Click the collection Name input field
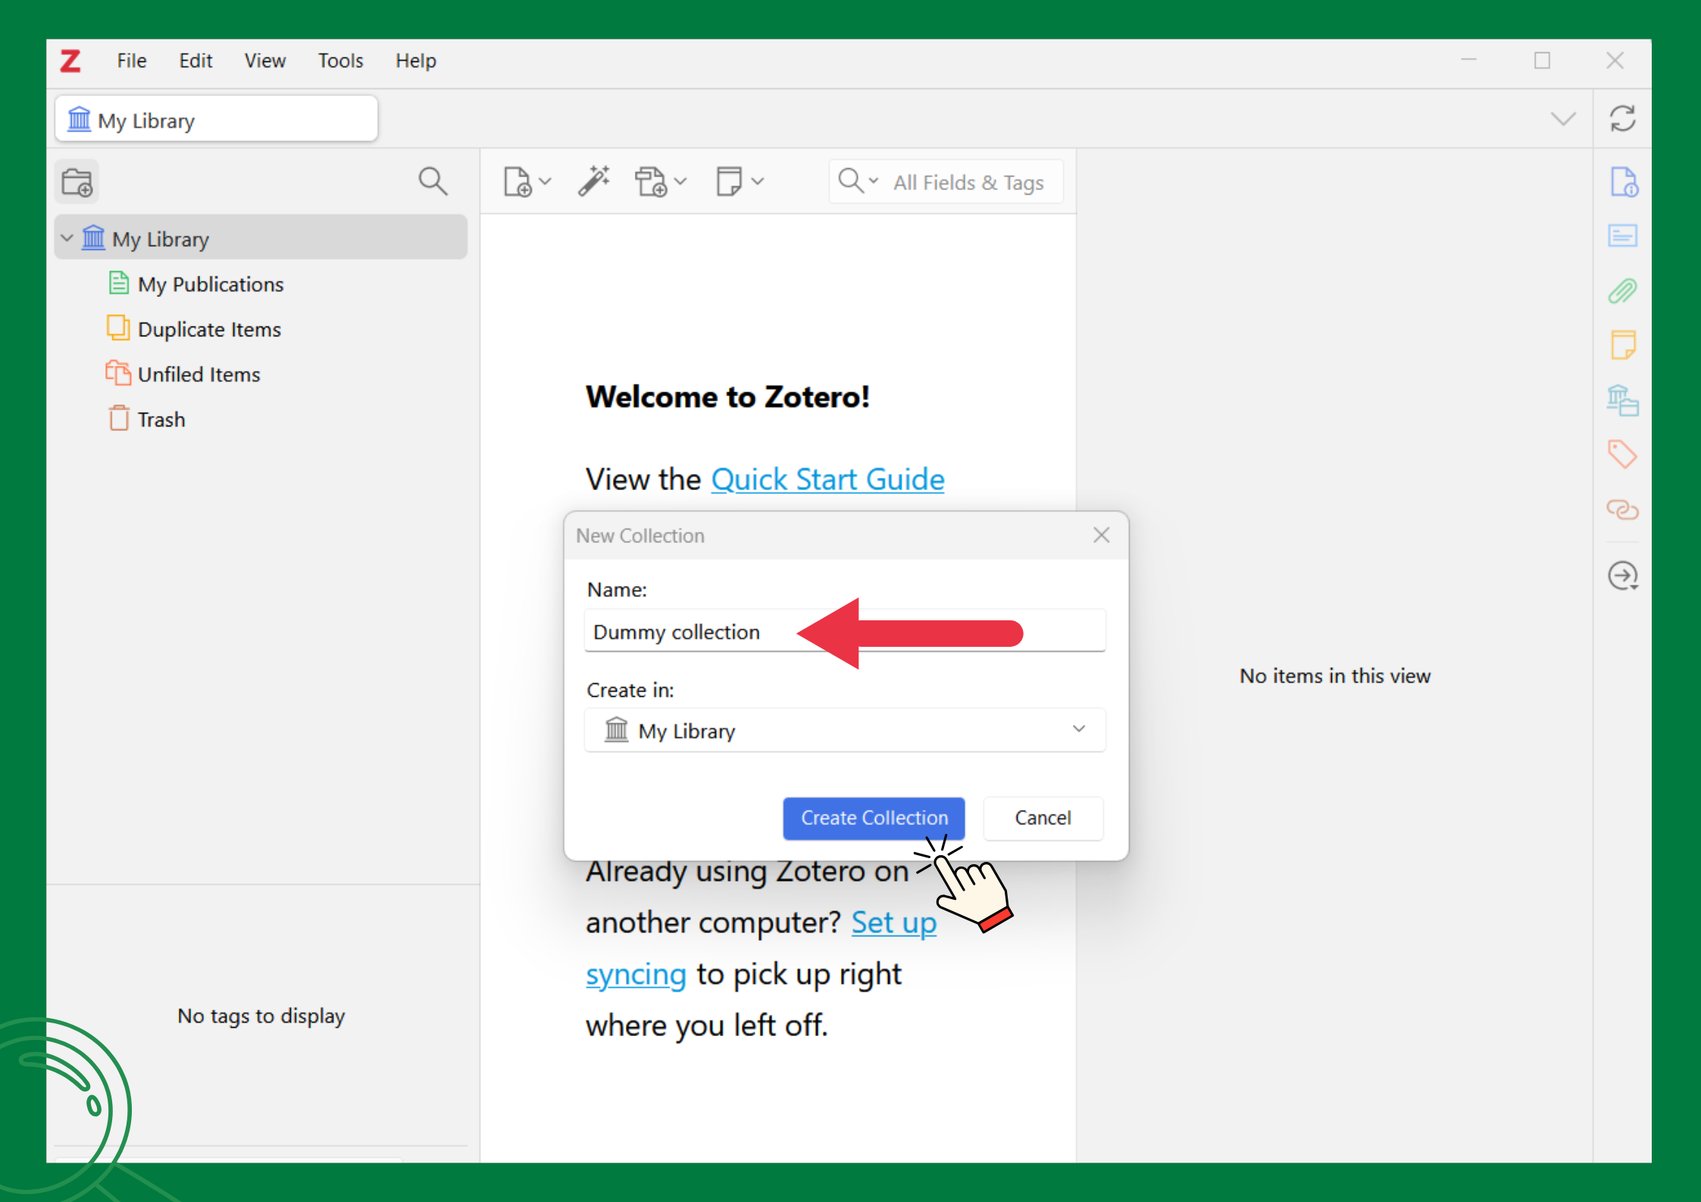This screenshot has width=1701, height=1202. click(x=845, y=631)
